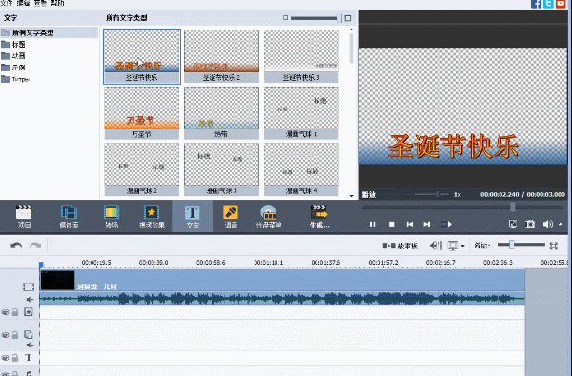Select the 万圣节 text preset
The height and width of the screenshot is (376, 572).
(141, 113)
